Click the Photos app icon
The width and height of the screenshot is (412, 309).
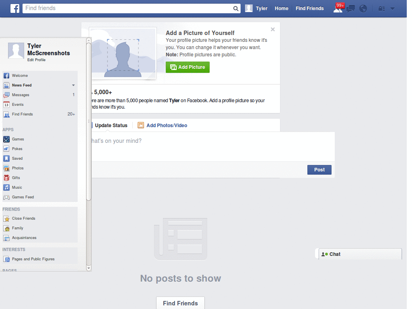point(6,168)
